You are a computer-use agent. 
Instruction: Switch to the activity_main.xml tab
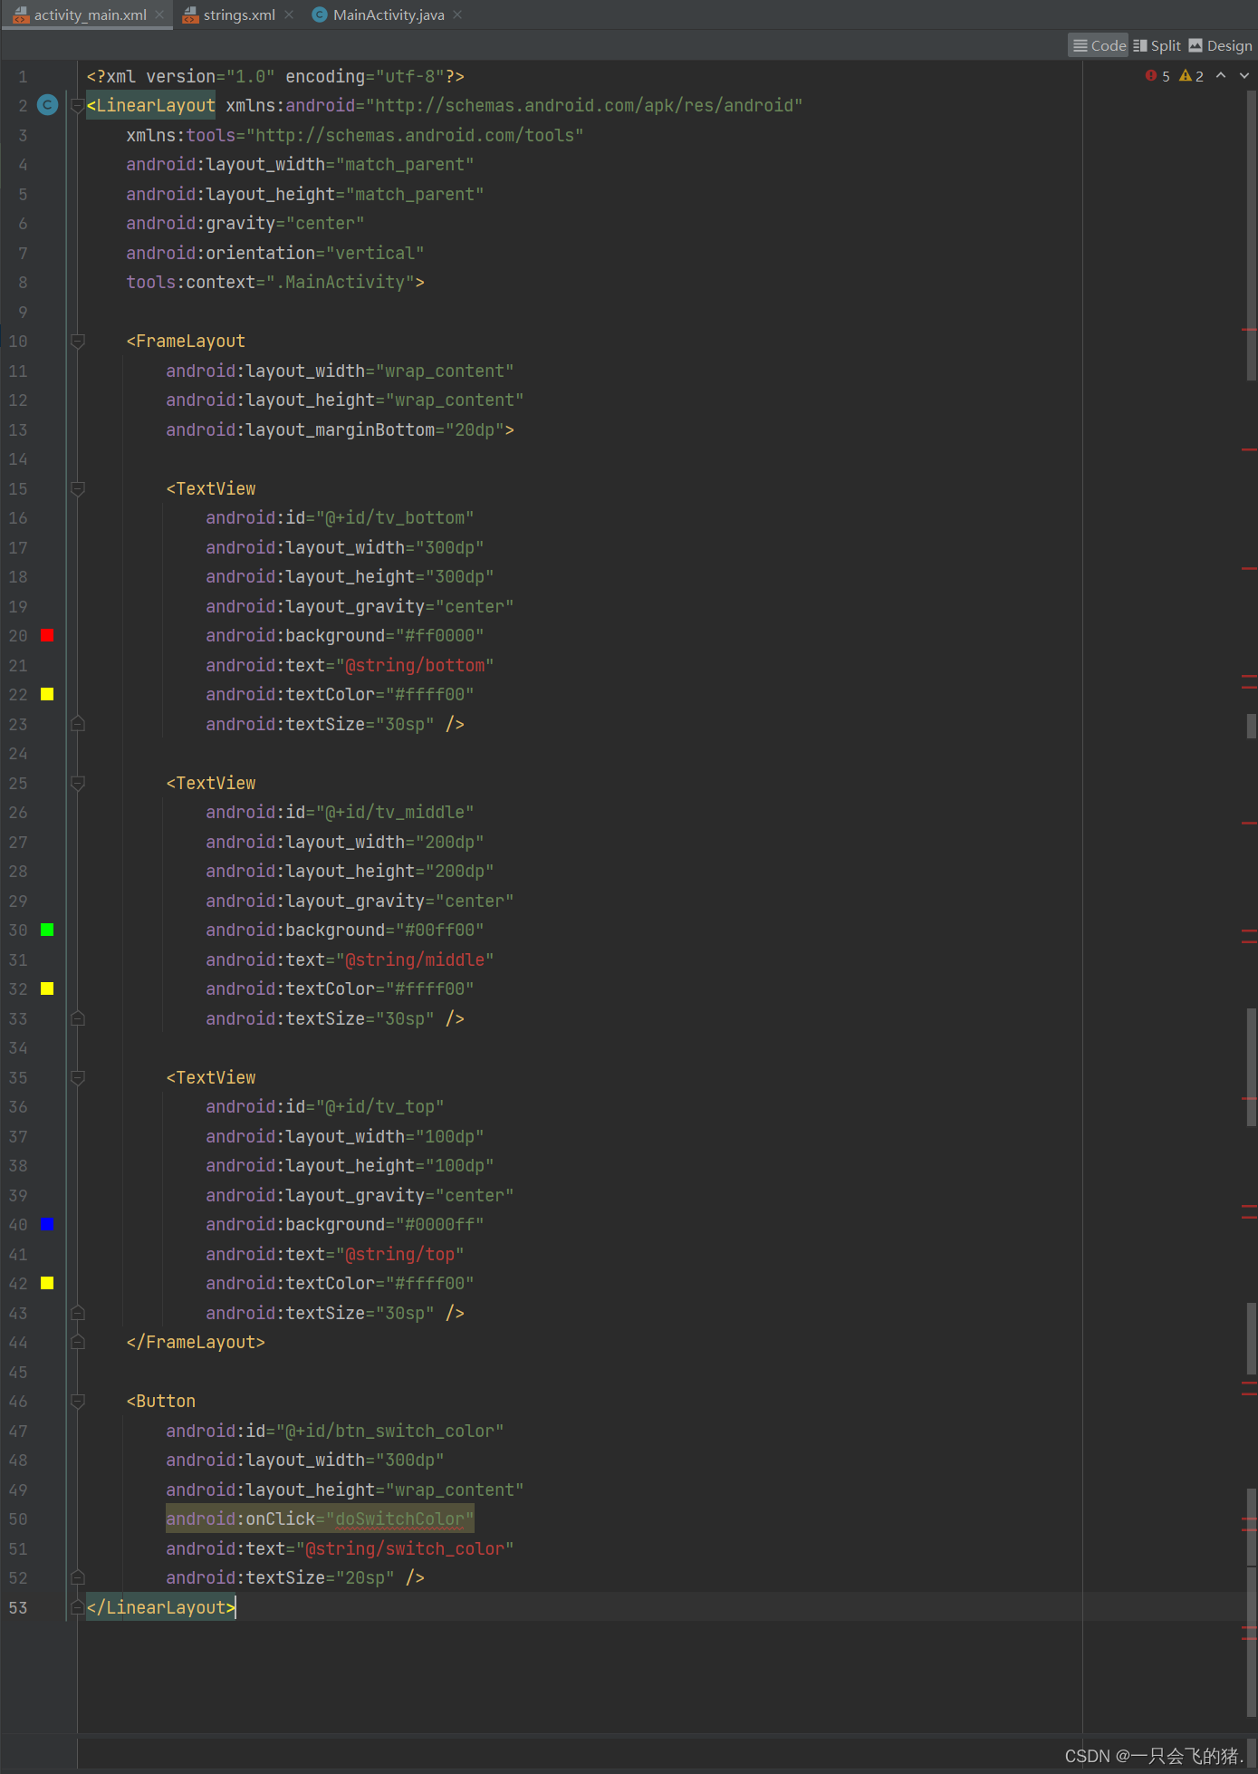point(90,14)
